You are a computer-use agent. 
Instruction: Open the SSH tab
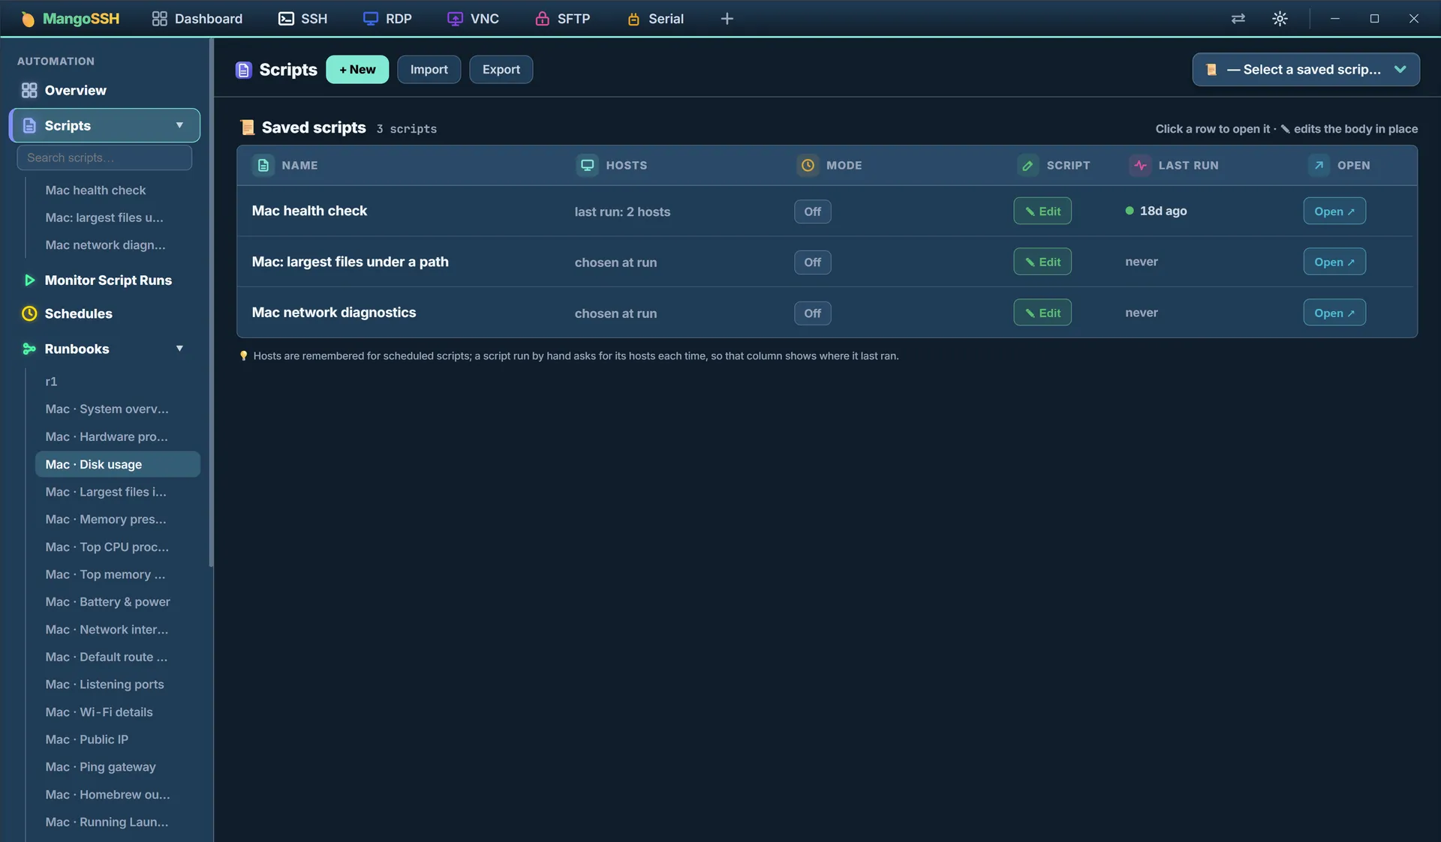(302, 19)
